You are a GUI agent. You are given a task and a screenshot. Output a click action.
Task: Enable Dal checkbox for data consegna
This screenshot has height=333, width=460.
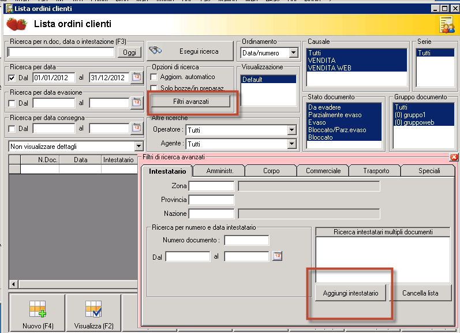[12, 129]
